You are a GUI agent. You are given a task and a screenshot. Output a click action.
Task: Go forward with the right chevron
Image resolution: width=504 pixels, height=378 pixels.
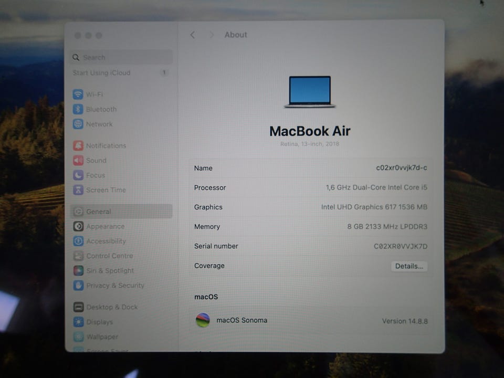point(212,35)
